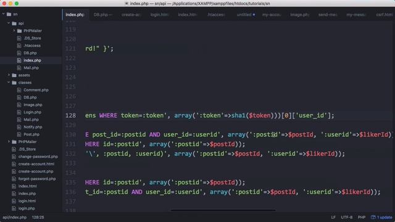Click the classes folder icon
Image resolution: width=395 pixels, height=222 pixels.
coord(14,83)
